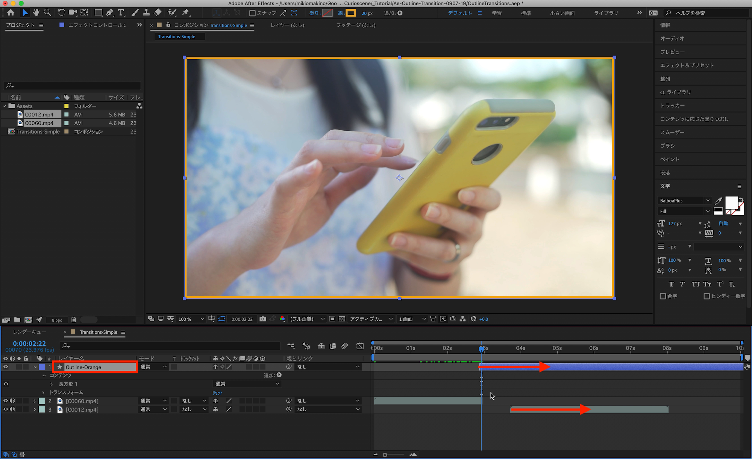Click the trash icon in Project panel
Screen dimensions: 752x459
coord(74,320)
